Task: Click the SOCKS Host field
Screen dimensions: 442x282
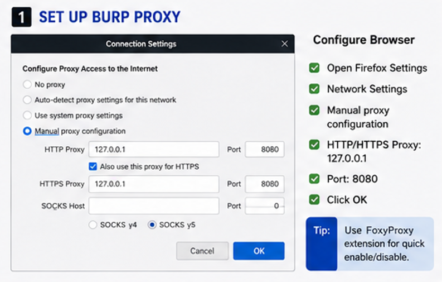Action: (x=154, y=206)
